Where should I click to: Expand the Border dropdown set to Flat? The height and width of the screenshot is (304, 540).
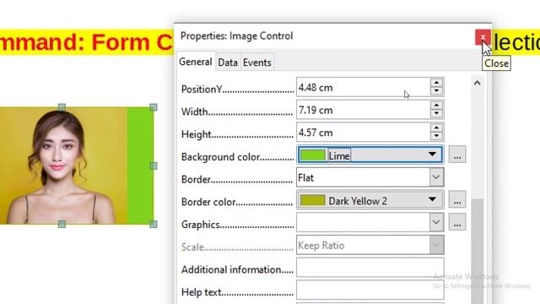pyautogui.click(x=436, y=177)
